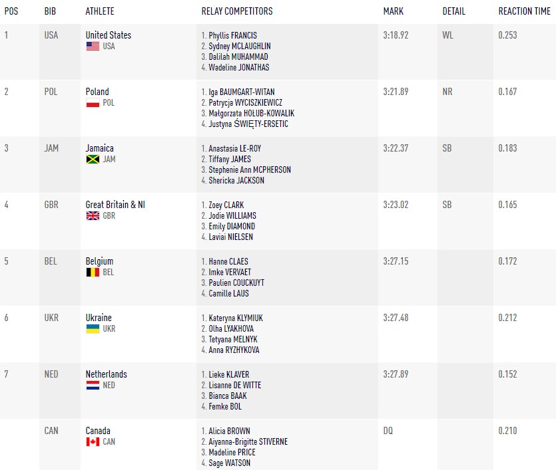This screenshot has width=556, height=470.
Task: Open Shericka JACKSON athlete profile
Action: 236,181
